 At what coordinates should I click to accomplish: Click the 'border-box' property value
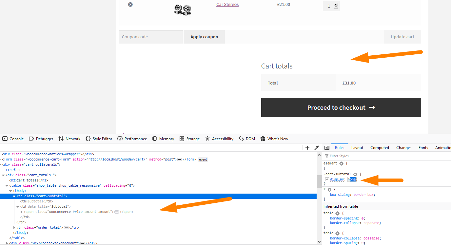click(364, 195)
